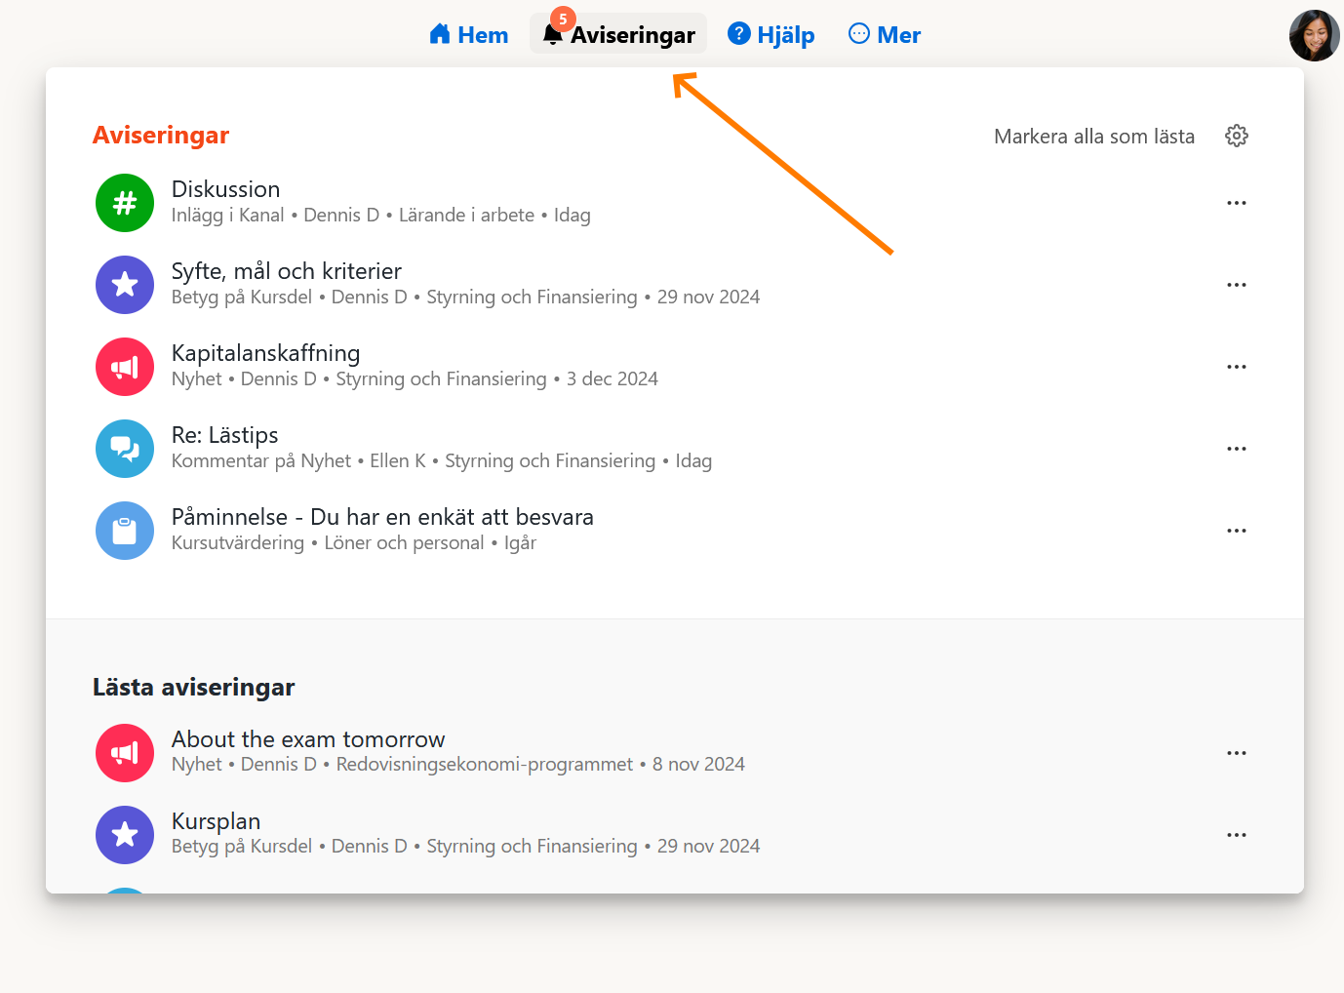Click the megaphone icon for About the exam tomorrow
The width and height of the screenshot is (1344, 993).
coord(125,753)
